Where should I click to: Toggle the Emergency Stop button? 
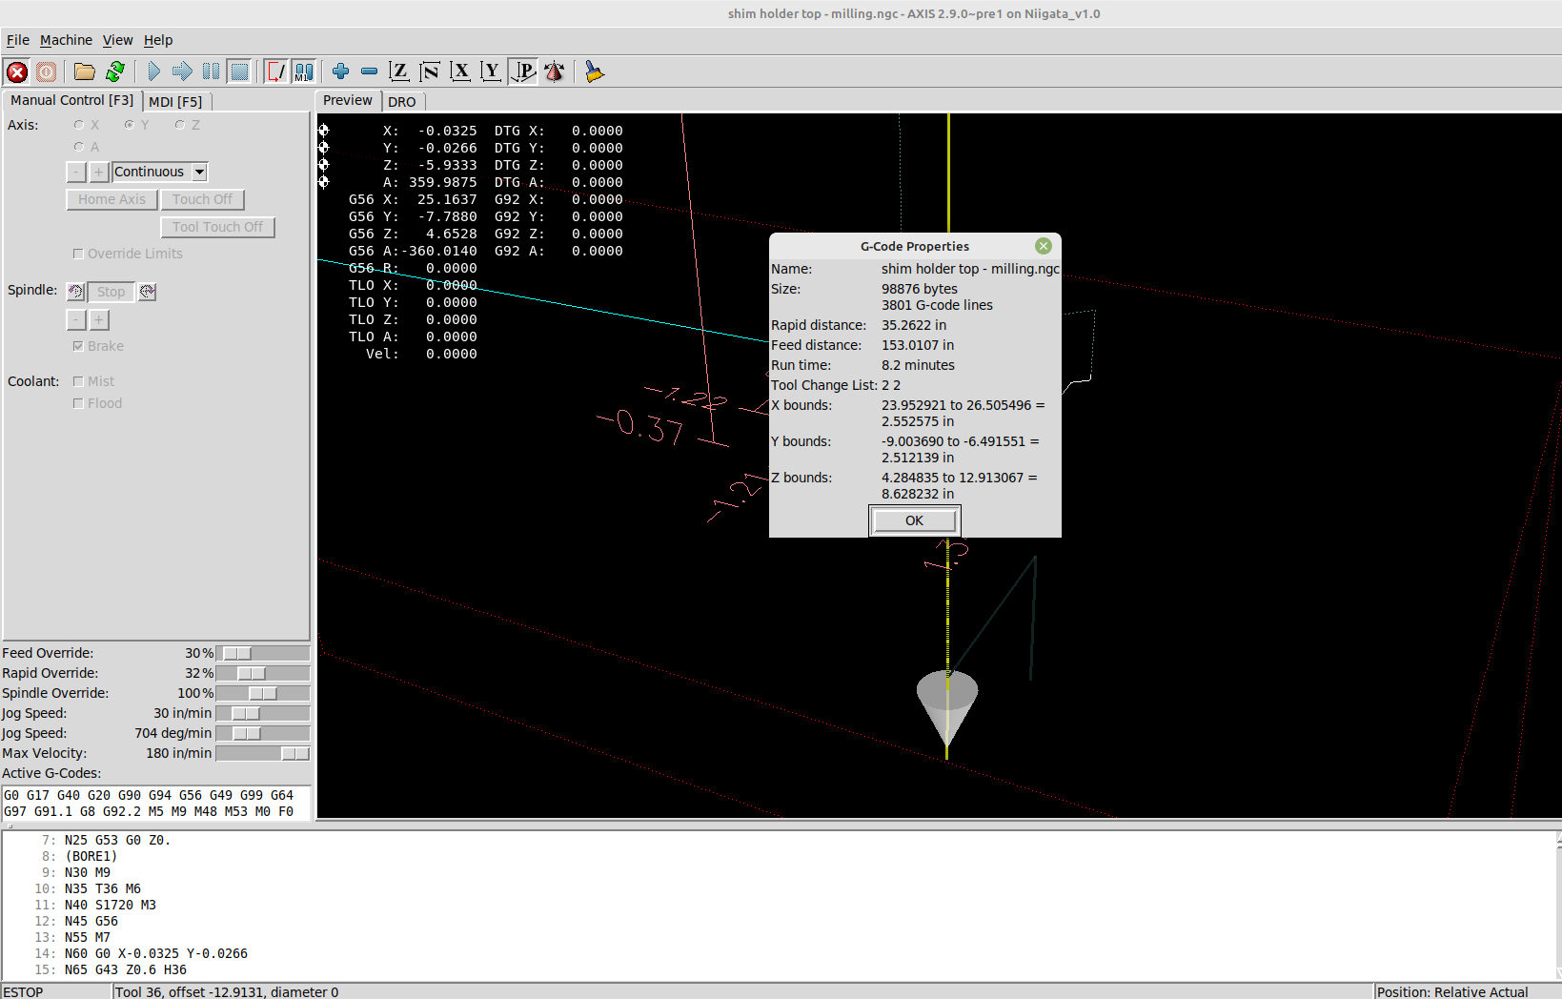pos(17,71)
